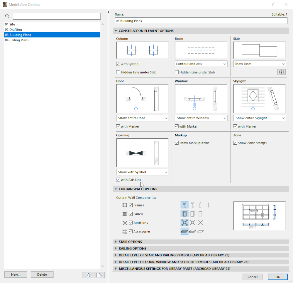Select the schematic X Junctions icon

point(201,223)
